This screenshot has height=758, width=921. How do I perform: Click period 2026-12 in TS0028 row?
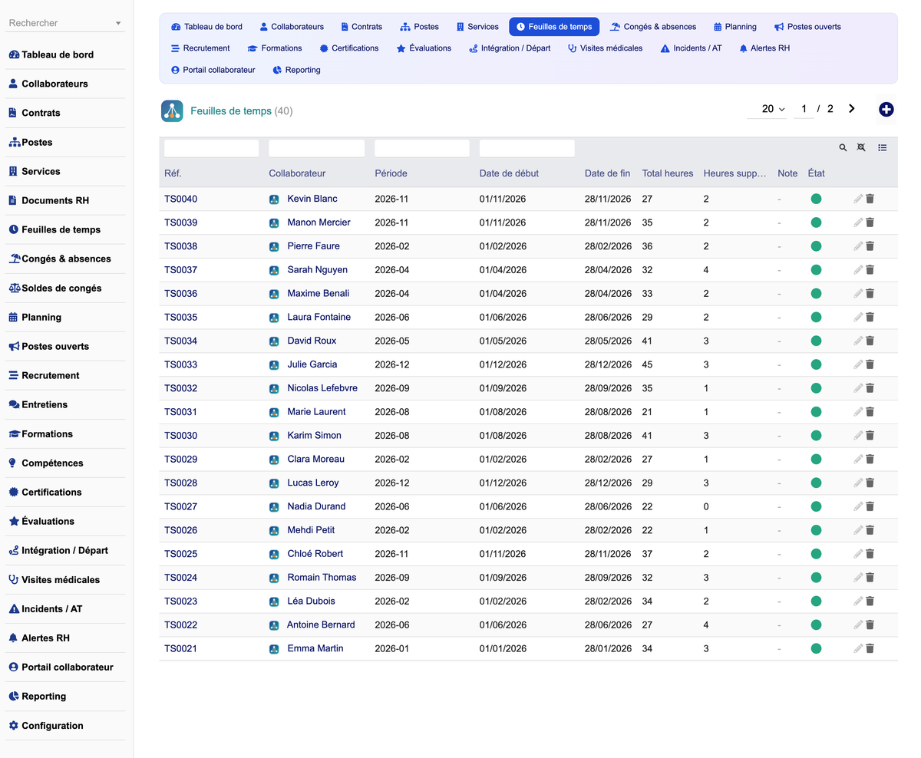392,483
